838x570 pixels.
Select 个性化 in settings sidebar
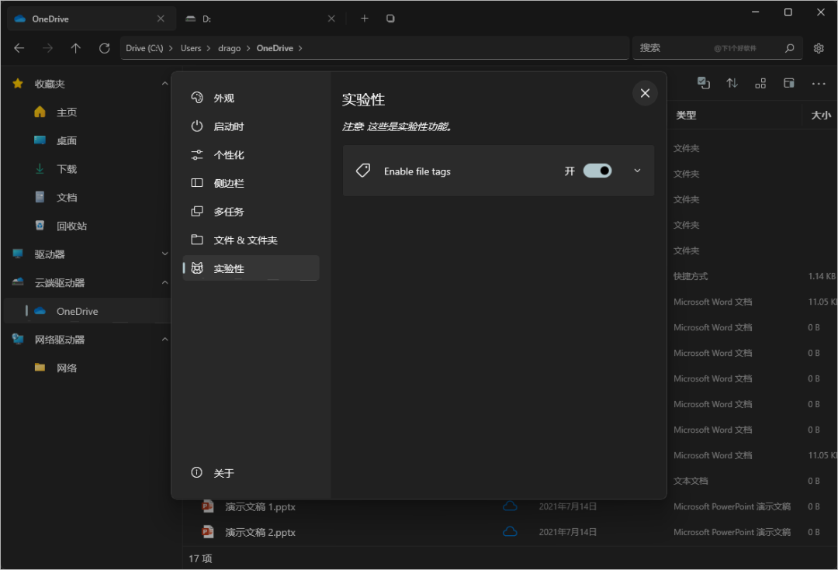point(228,155)
